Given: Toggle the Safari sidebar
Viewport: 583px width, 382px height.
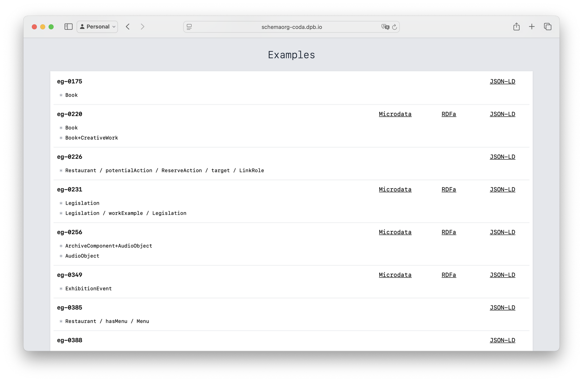Looking at the screenshot, I should 68,26.
